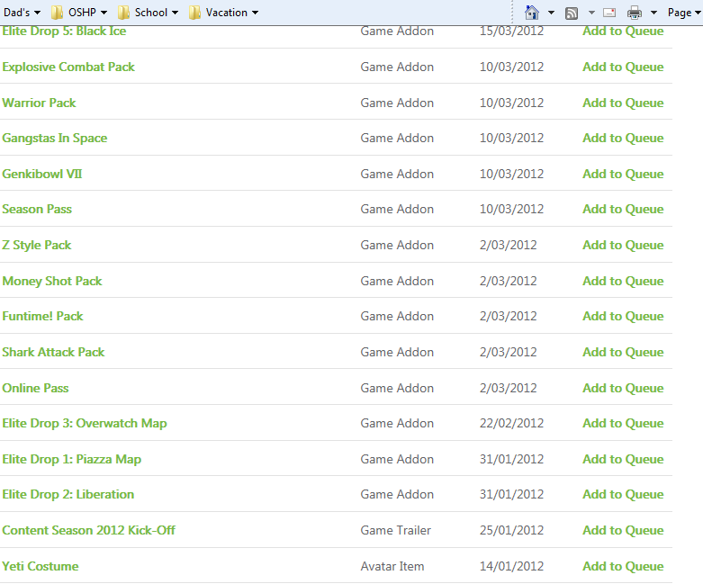Image resolution: width=703 pixels, height=584 pixels.
Task: Open the Explosive Combat Pack link
Action: pos(68,67)
